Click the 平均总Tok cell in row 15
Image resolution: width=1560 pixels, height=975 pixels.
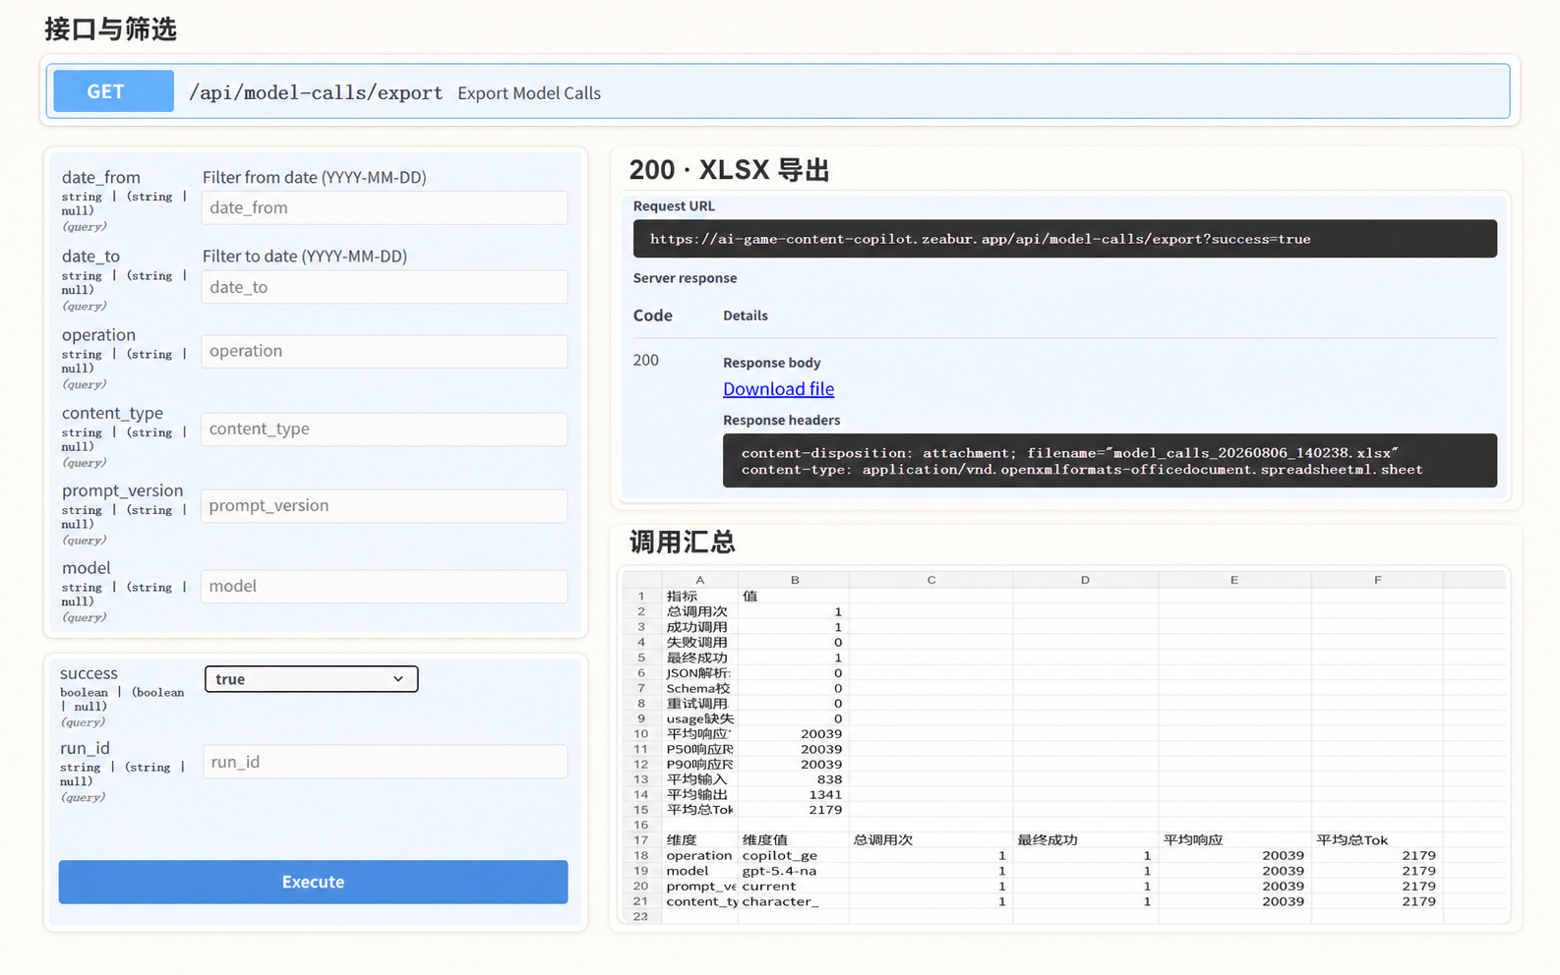tap(699, 810)
